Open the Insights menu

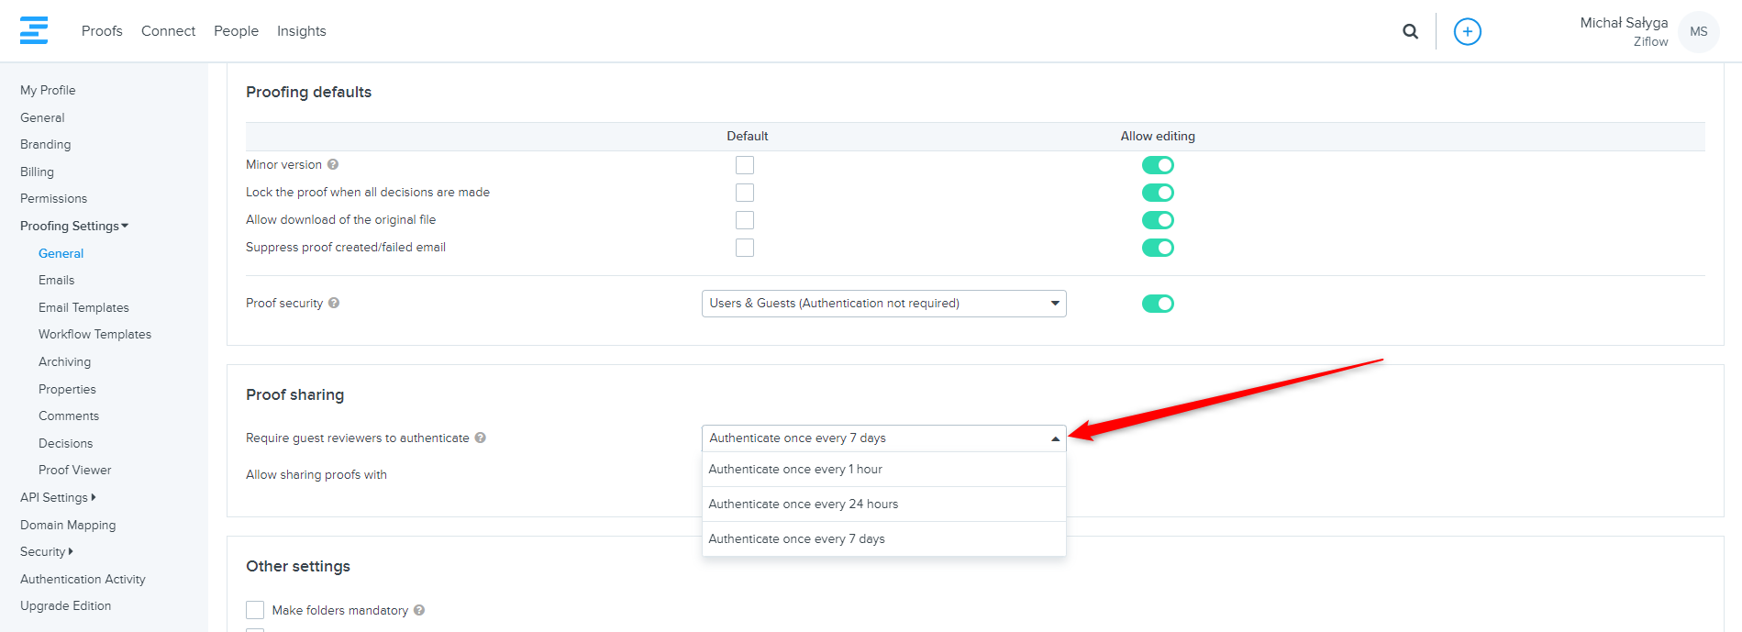[x=301, y=31]
